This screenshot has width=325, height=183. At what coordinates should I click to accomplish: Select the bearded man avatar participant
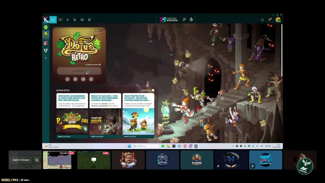pos(128,160)
